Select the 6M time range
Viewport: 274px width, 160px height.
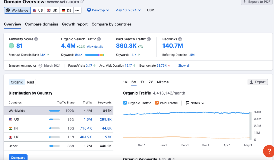[x=134, y=82]
